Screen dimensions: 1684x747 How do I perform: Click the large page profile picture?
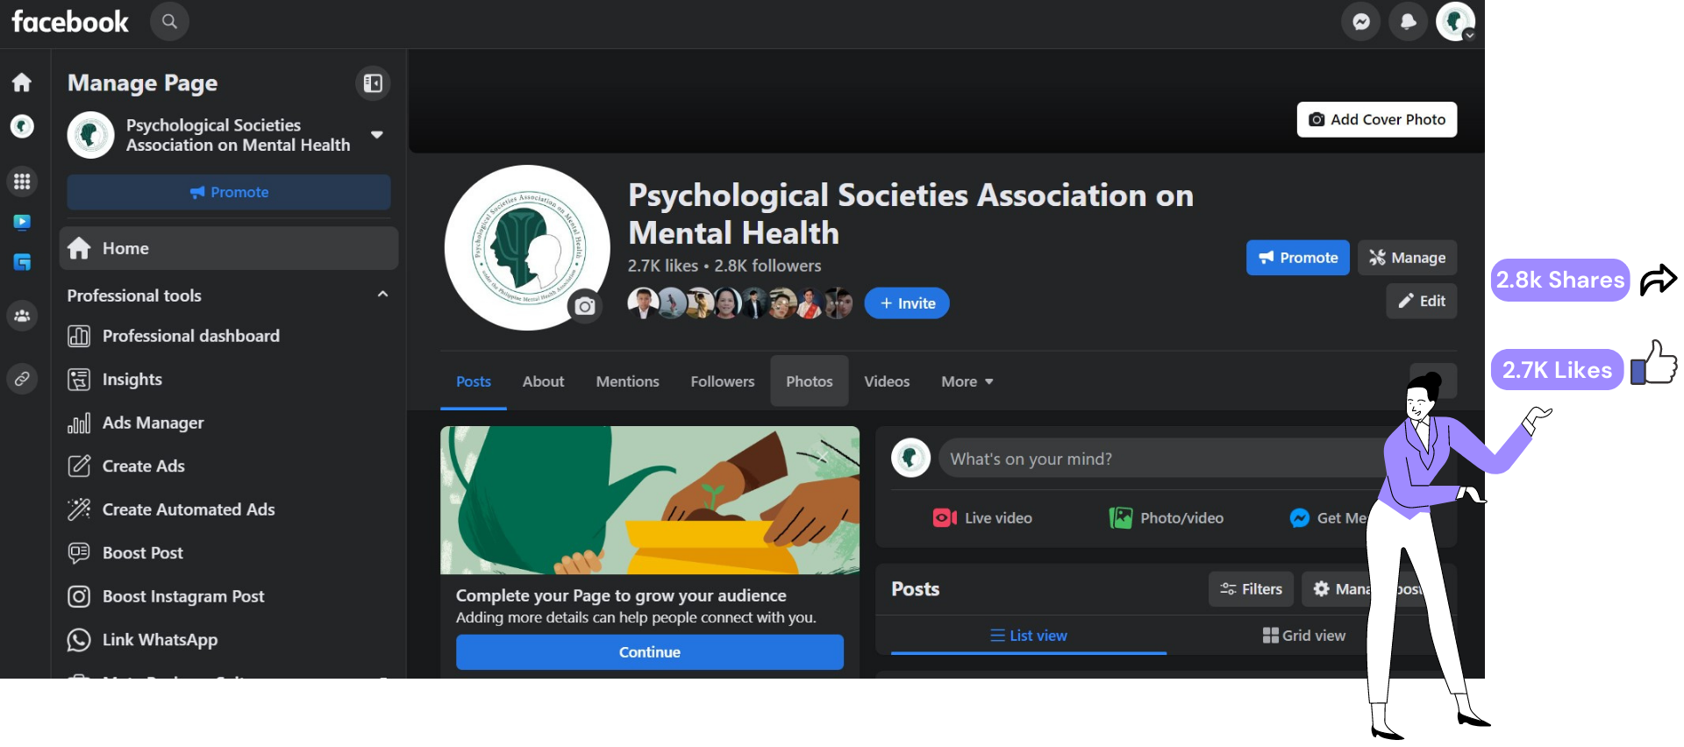527,248
